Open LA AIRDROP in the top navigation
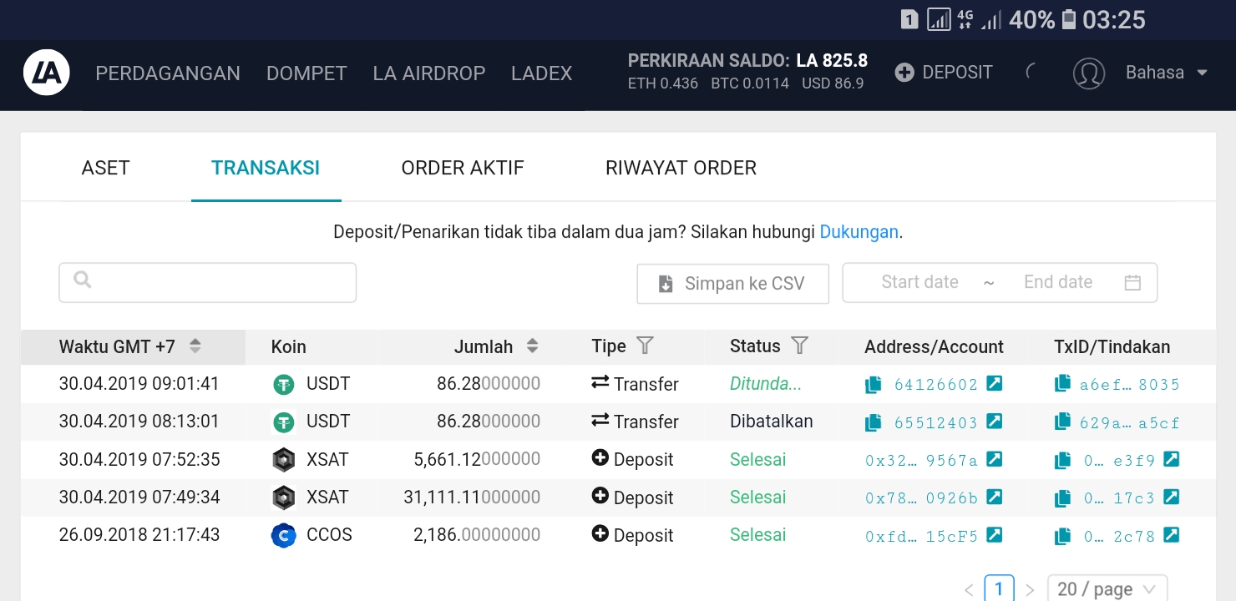 [x=429, y=73]
